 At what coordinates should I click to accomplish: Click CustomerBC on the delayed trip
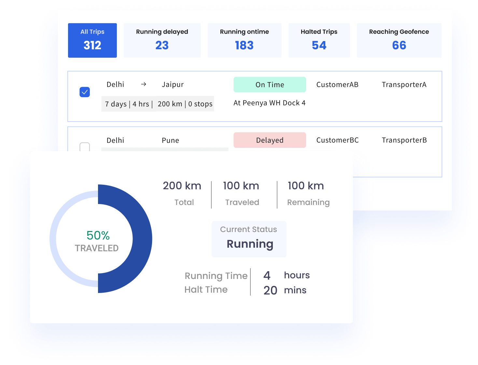click(x=338, y=140)
